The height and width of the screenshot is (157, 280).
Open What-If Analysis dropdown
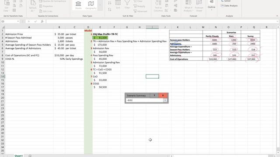[188, 6]
